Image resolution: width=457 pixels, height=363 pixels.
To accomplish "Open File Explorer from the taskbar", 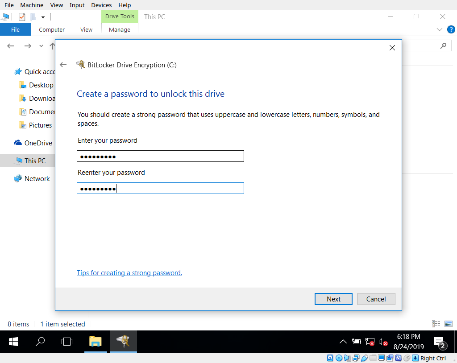I will click(x=95, y=342).
